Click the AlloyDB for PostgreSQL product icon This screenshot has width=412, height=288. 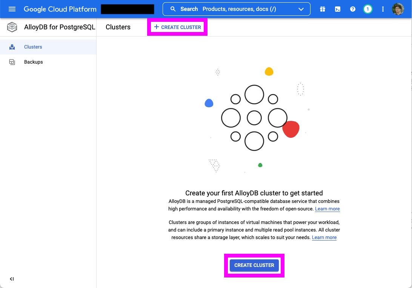[11, 27]
